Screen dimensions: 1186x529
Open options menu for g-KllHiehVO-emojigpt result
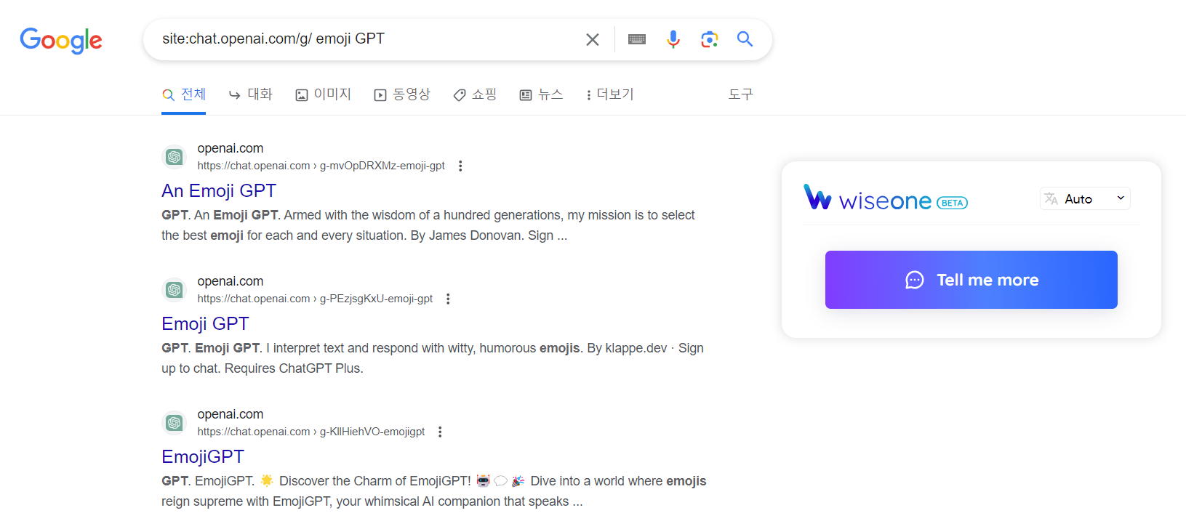440,432
